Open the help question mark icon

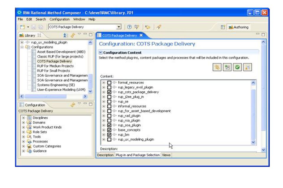pyautogui.click(x=129, y=27)
